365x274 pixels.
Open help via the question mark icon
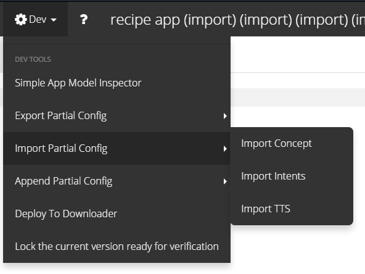84,20
